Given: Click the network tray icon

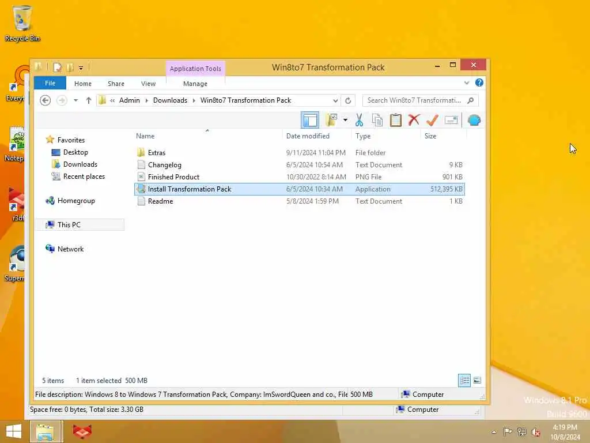Looking at the screenshot, I should pos(521,431).
